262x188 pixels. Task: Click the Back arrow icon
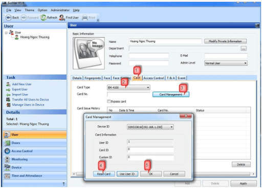[8, 17]
